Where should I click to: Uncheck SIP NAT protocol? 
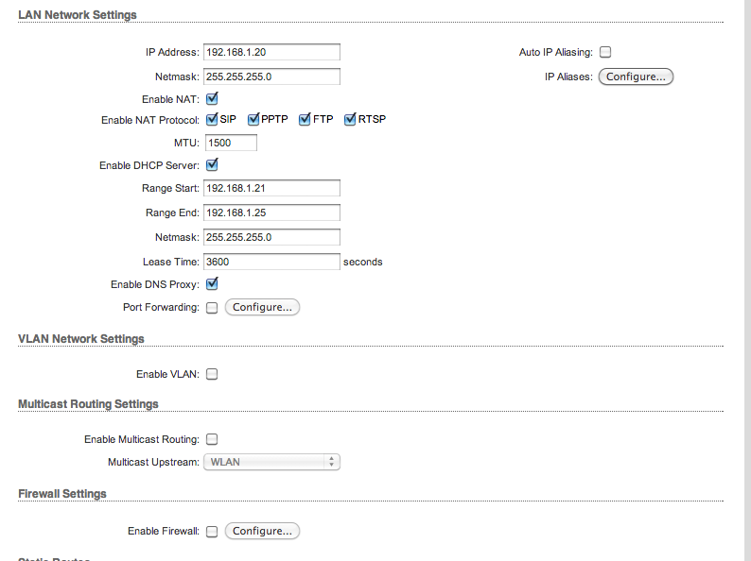212,120
